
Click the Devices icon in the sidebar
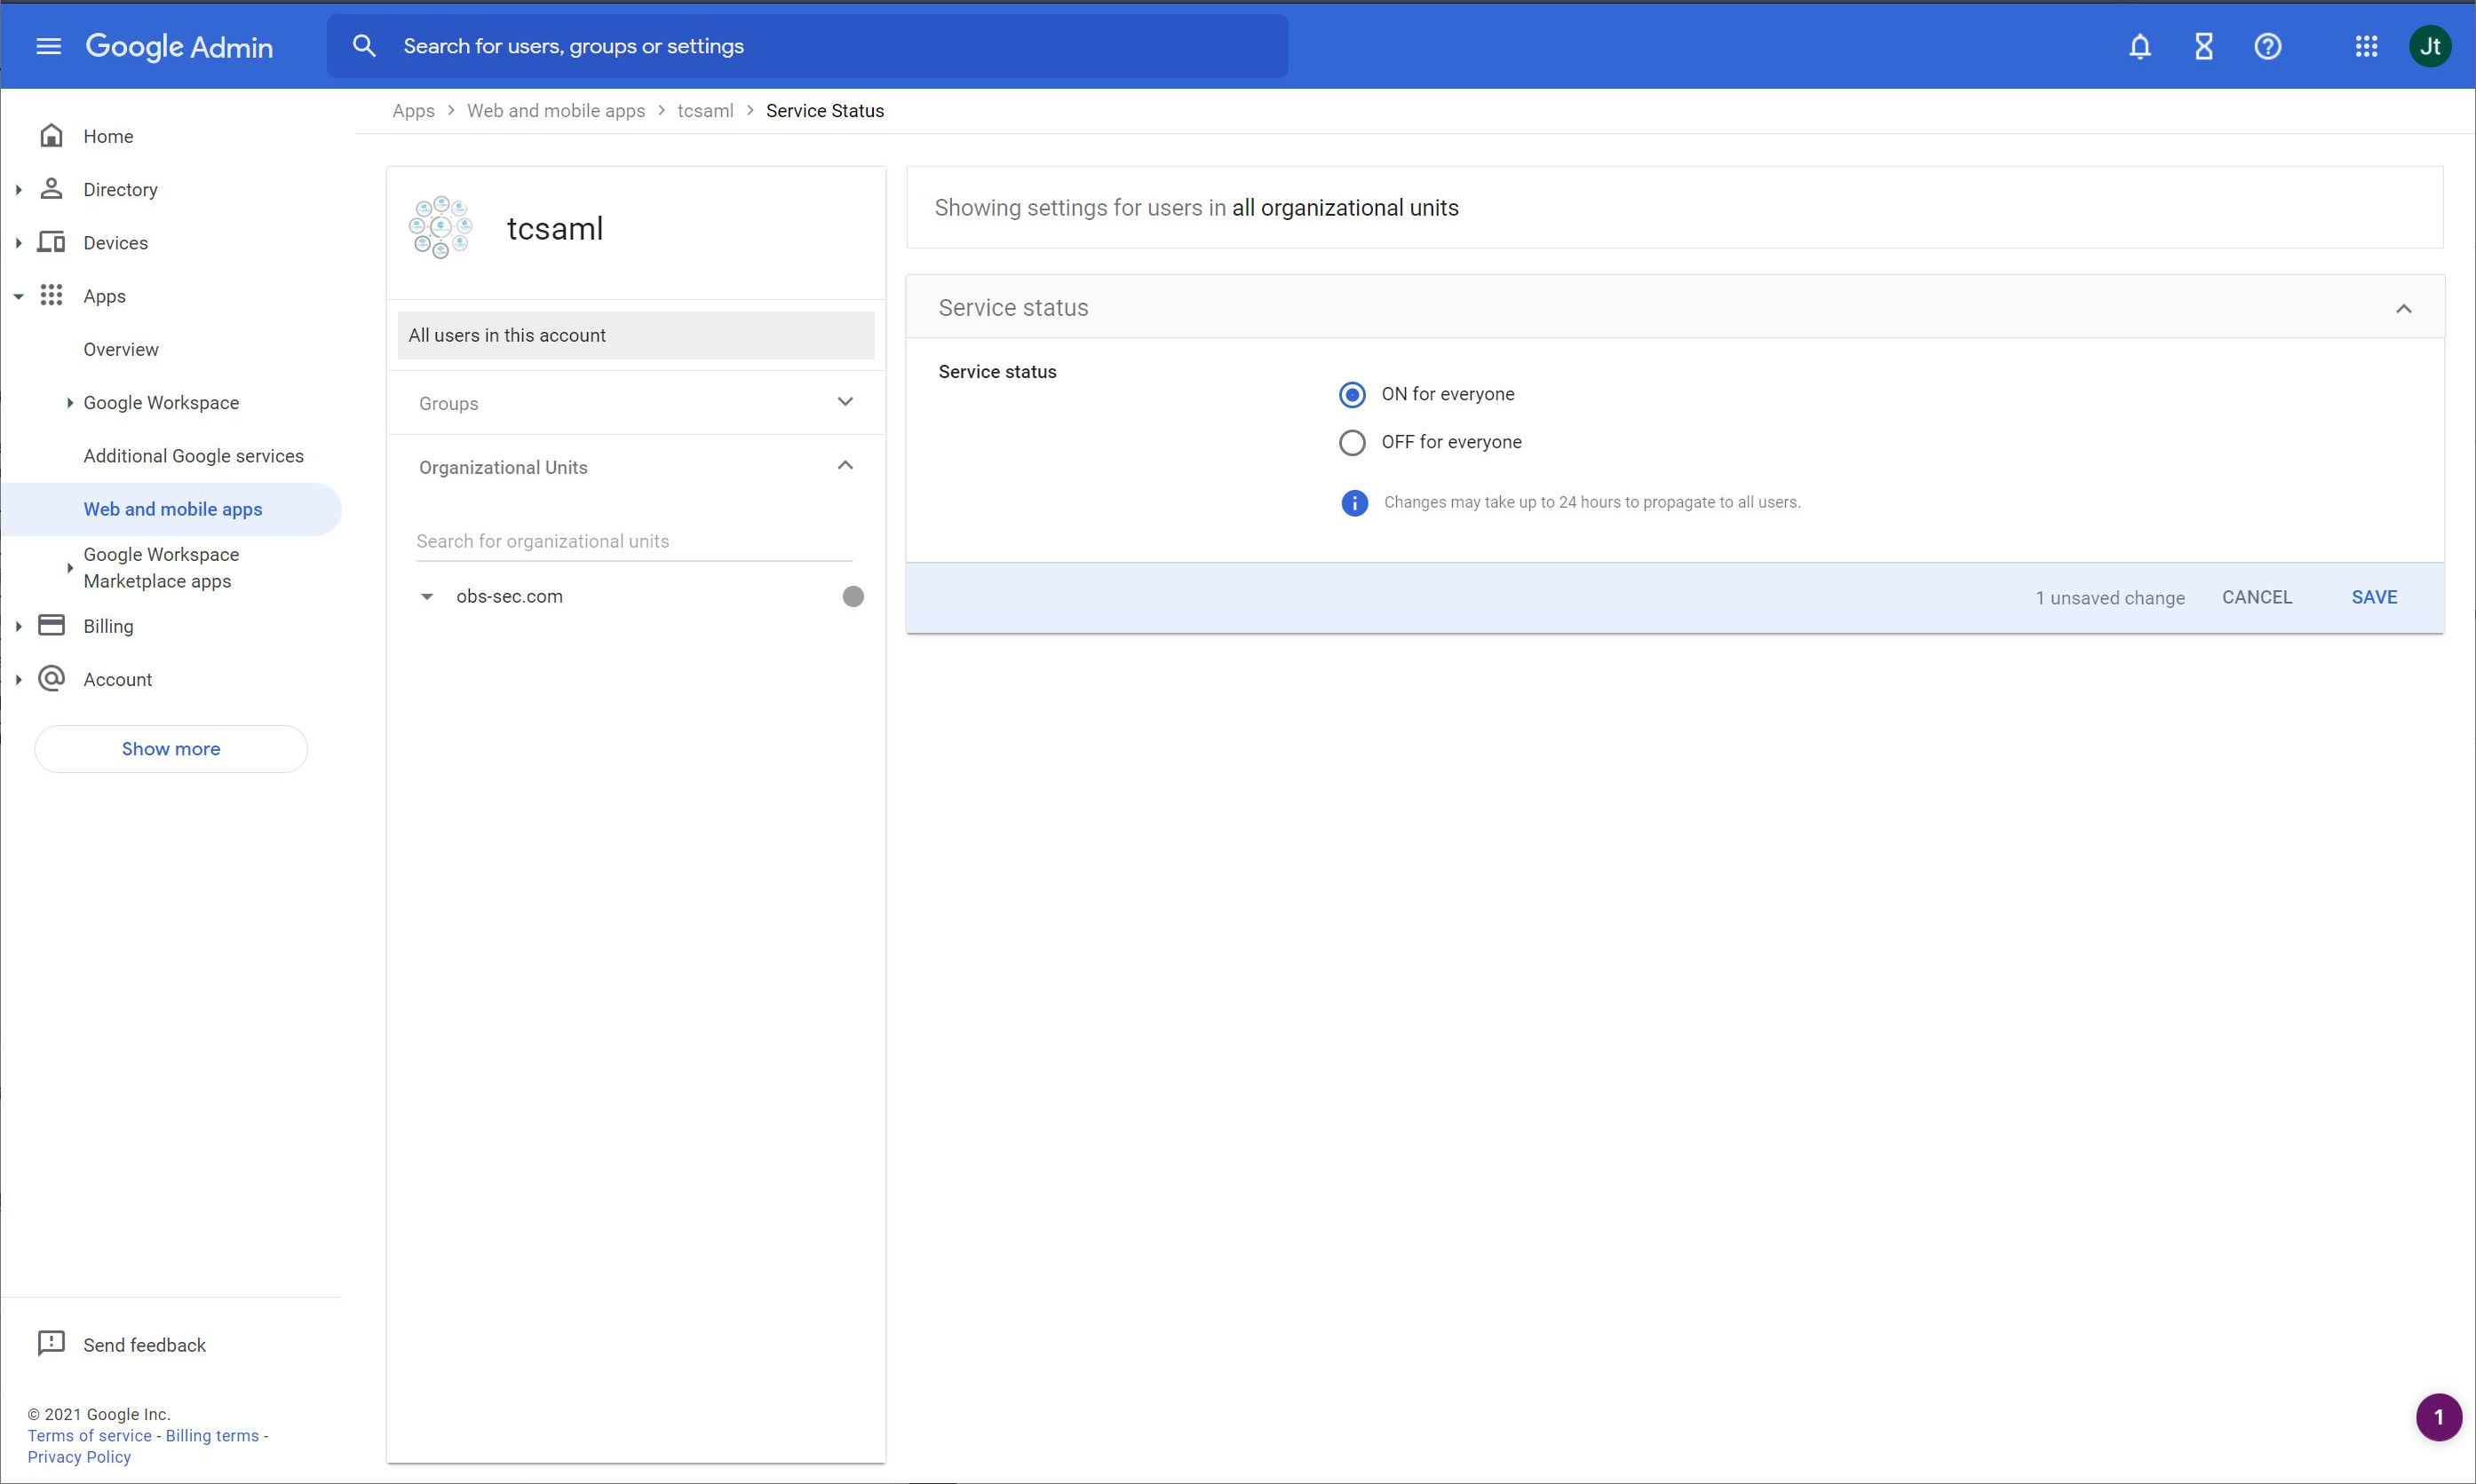pos(52,242)
